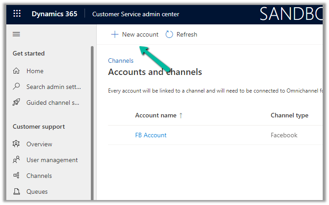Click the Queues icon in sidebar
This screenshot has height=205, width=329.
click(x=17, y=191)
